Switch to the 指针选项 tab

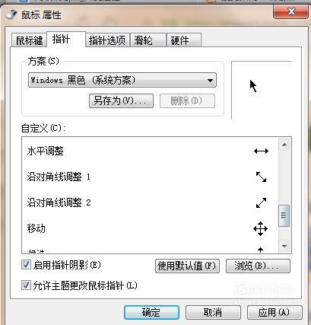pyautogui.click(x=107, y=40)
